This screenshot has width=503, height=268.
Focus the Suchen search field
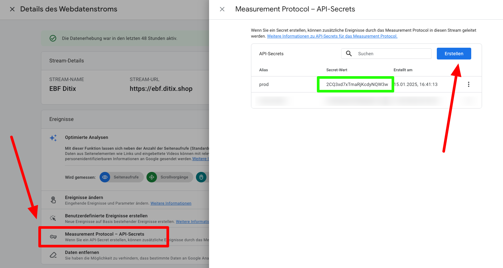pyautogui.click(x=386, y=54)
